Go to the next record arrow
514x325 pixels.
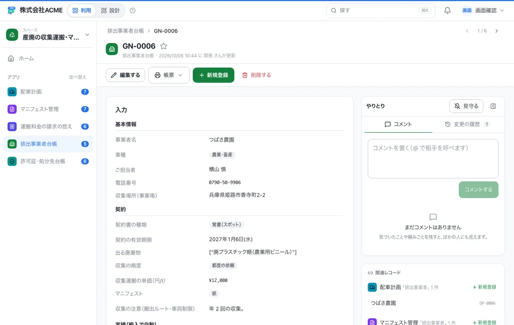[496, 31]
